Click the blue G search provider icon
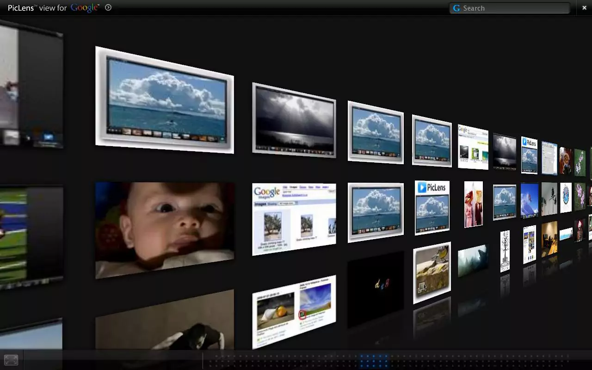This screenshot has height=370, width=592. (456, 8)
